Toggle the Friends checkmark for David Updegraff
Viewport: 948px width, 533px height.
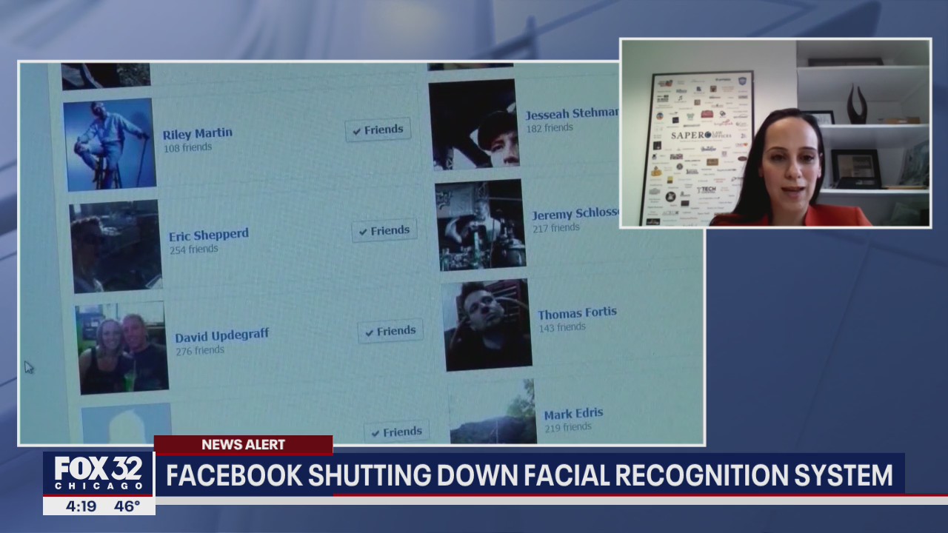[390, 331]
